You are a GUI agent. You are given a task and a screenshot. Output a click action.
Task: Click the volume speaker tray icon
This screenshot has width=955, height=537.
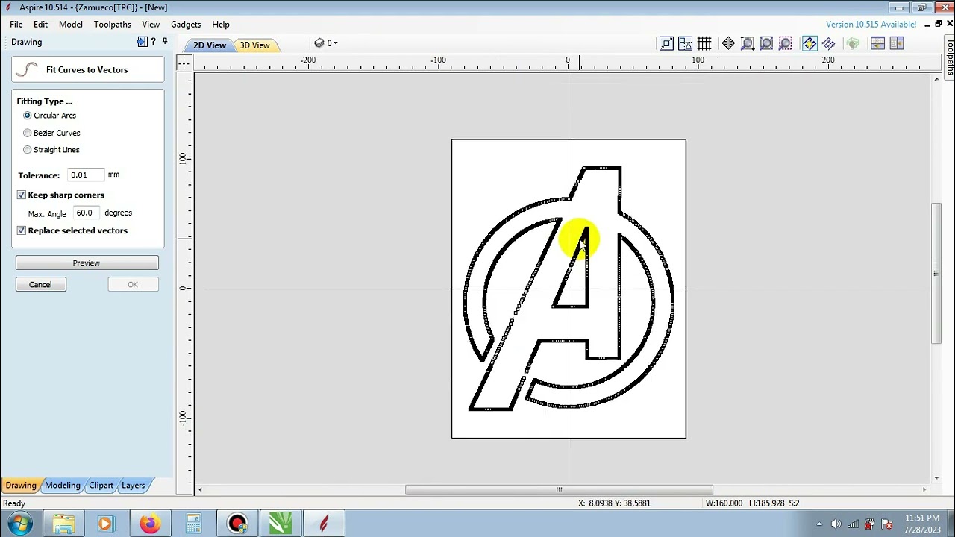pos(836,524)
